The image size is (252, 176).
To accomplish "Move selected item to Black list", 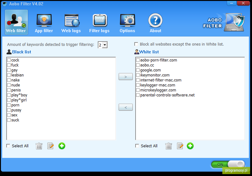I will click(x=126, y=107).
